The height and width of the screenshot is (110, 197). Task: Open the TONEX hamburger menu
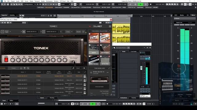[110, 26]
